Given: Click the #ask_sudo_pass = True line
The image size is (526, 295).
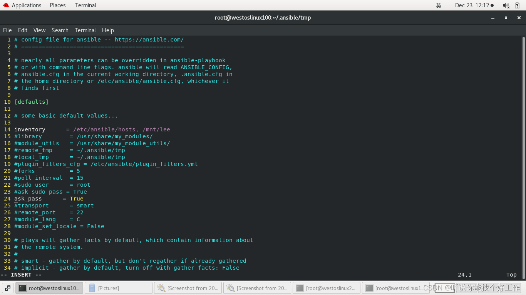Looking at the screenshot, I should point(50,192).
